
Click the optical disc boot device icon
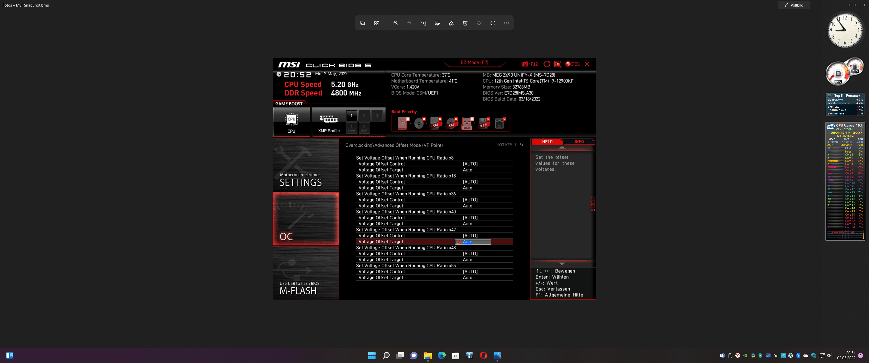tap(419, 123)
